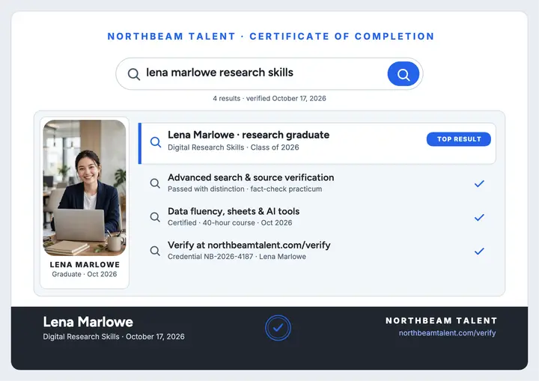539x381 pixels.
Task: Focus the 'lena marlowe research skills' search input
Action: [269, 74]
